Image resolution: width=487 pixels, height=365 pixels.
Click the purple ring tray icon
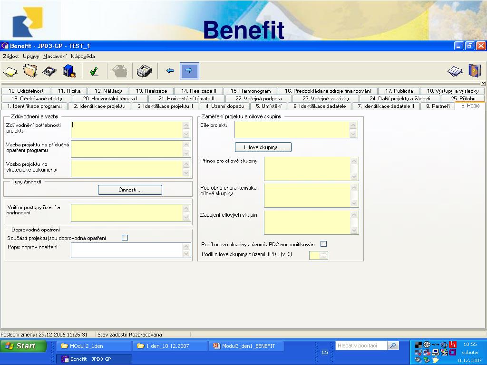pos(453,352)
